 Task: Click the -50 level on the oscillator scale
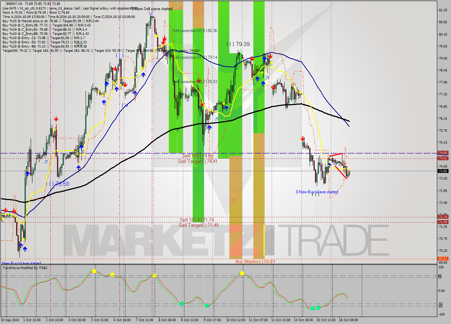pos(441,304)
